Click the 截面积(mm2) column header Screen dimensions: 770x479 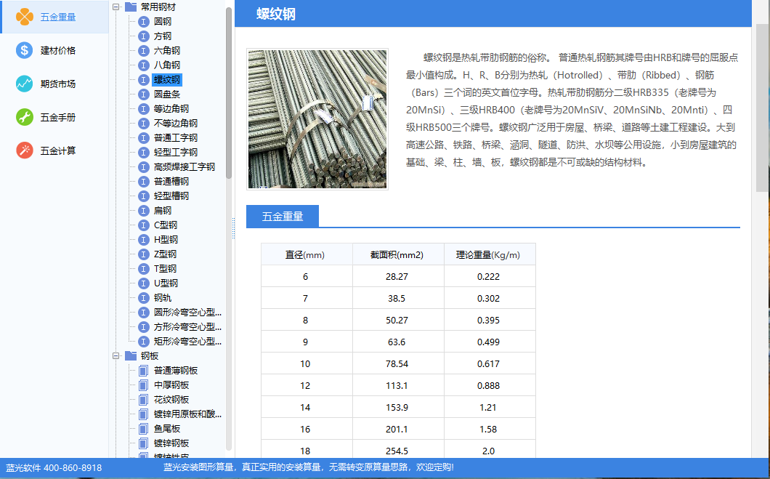(x=397, y=255)
